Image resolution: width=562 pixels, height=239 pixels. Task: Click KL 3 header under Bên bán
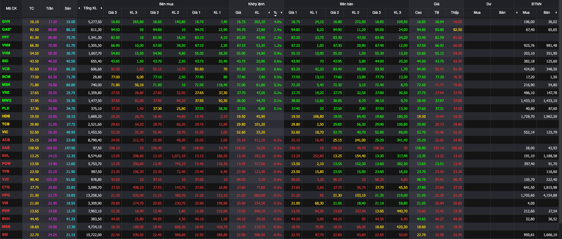click(397, 13)
